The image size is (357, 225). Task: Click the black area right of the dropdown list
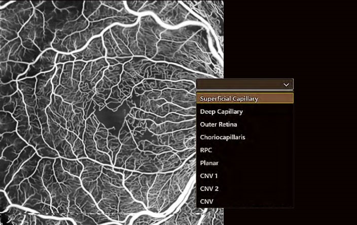(x=325, y=147)
